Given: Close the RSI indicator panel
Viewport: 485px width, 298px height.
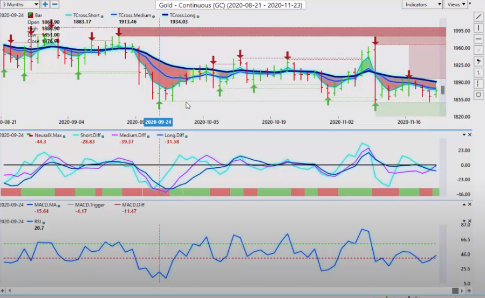Looking at the screenshot, I should click(x=470, y=221).
